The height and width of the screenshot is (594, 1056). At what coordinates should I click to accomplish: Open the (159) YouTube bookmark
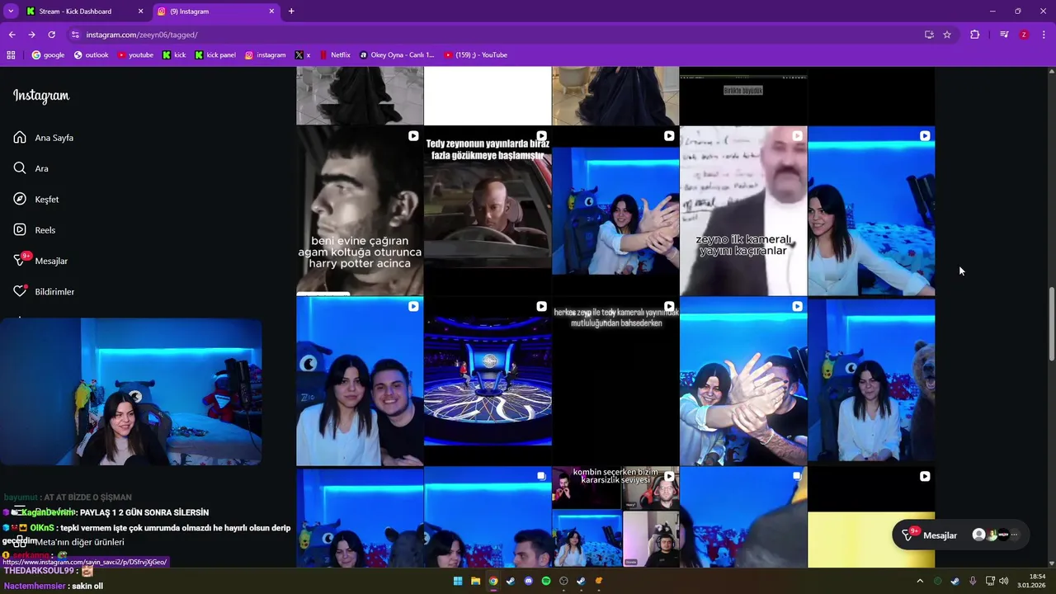pos(476,55)
